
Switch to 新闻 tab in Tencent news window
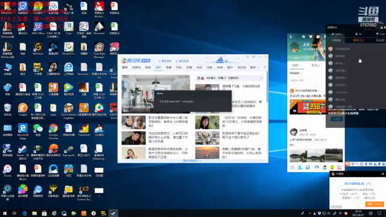coord(125,68)
